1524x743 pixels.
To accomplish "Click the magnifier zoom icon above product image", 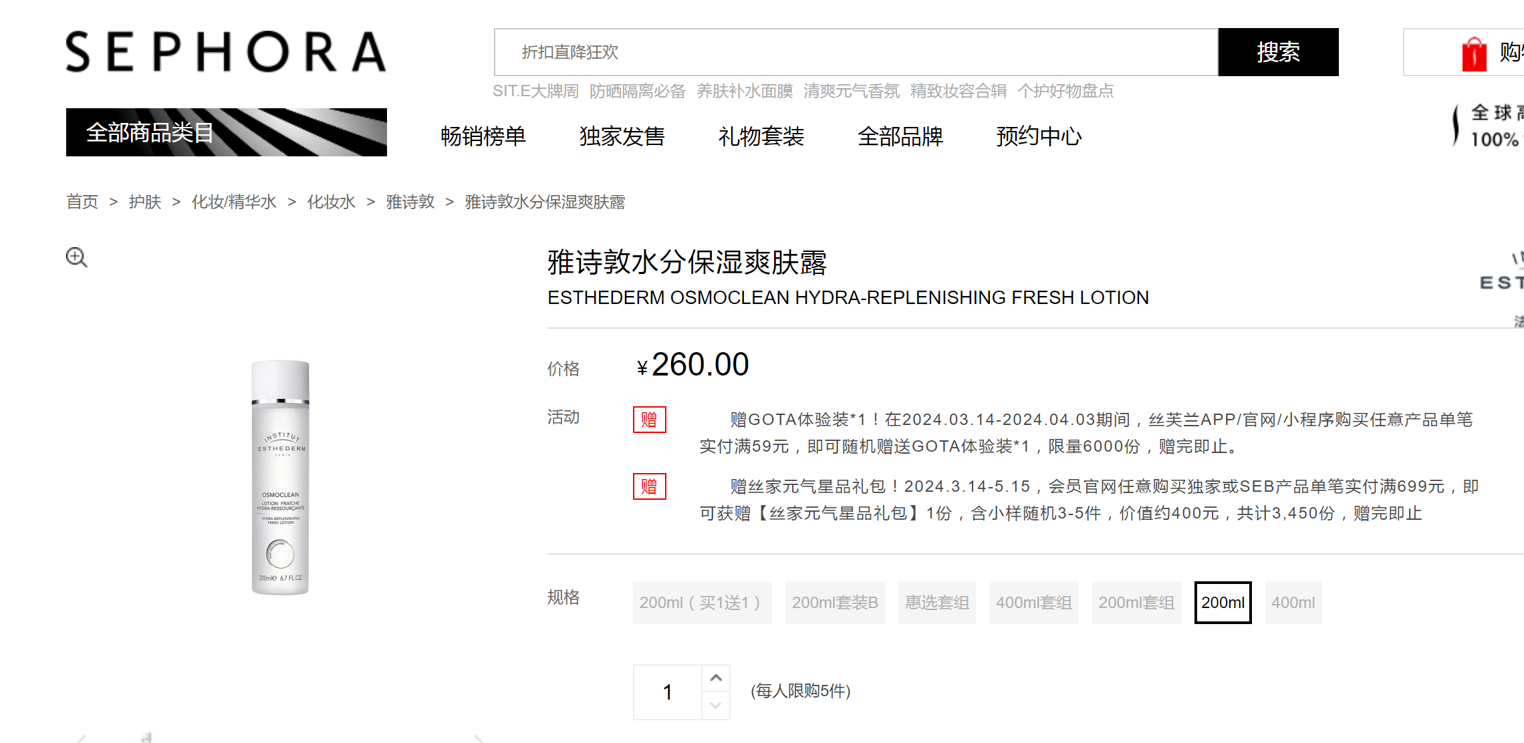I will (77, 257).
